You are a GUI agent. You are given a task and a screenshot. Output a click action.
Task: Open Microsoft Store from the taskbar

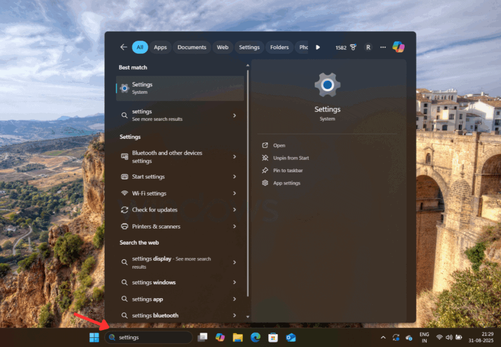(x=273, y=337)
